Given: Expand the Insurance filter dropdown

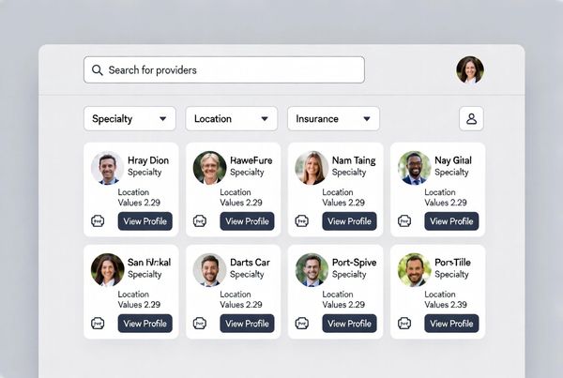Looking at the screenshot, I should point(333,119).
